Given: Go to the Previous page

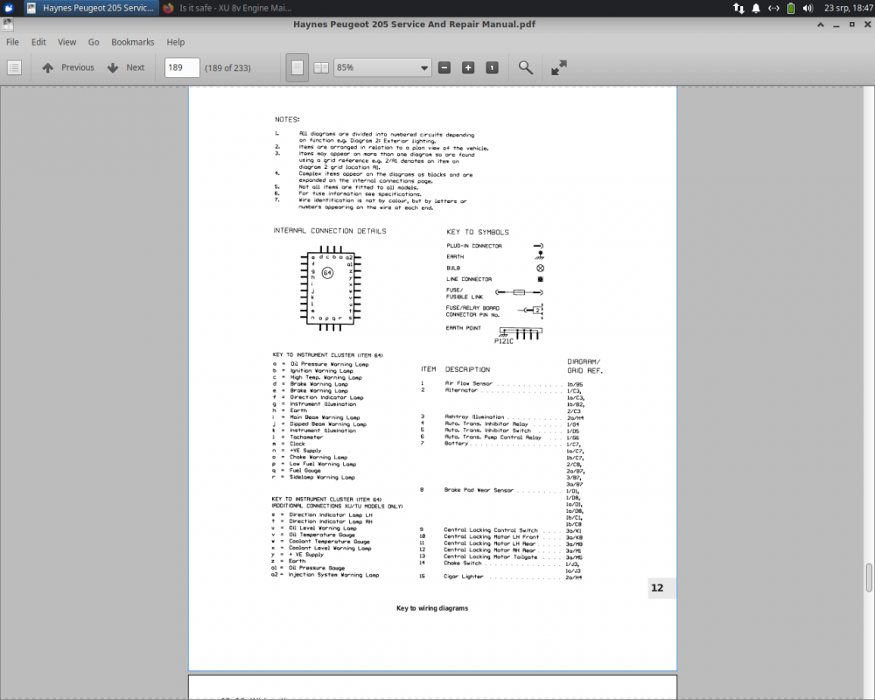Looking at the screenshot, I should [68, 67].
